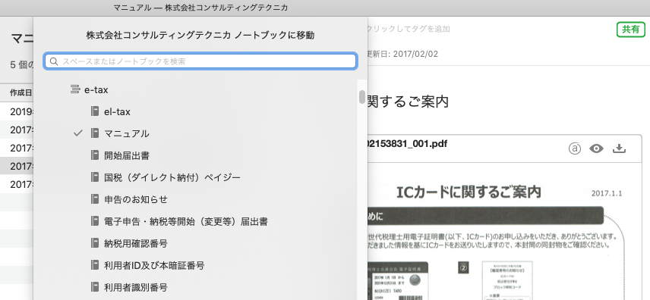Click the 申告のお知らせ notebook icon
650x300 pixels.
(x=95, y=199)
